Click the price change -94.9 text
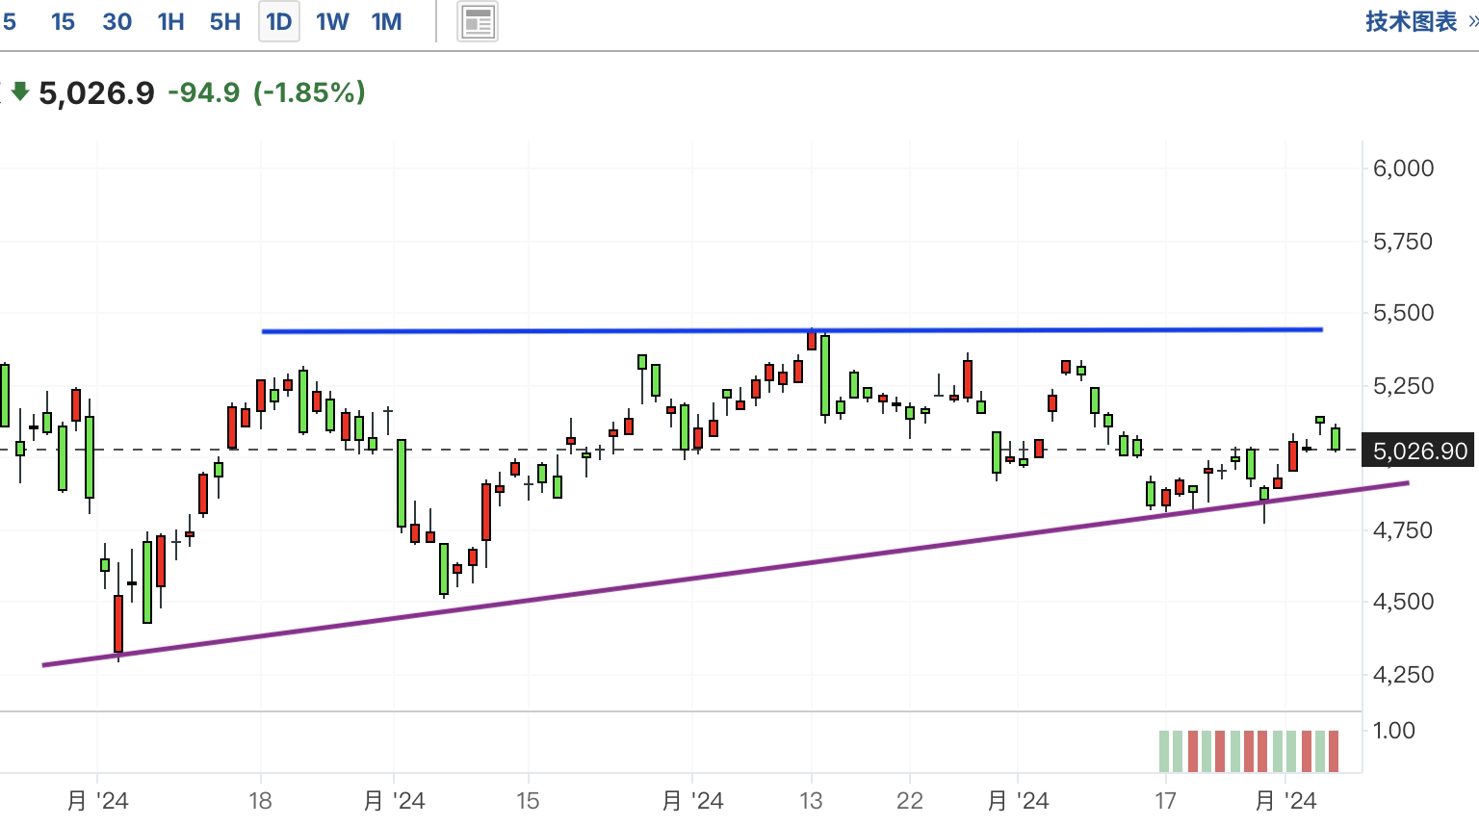The image size is (1479, 826). coord(203,92)
